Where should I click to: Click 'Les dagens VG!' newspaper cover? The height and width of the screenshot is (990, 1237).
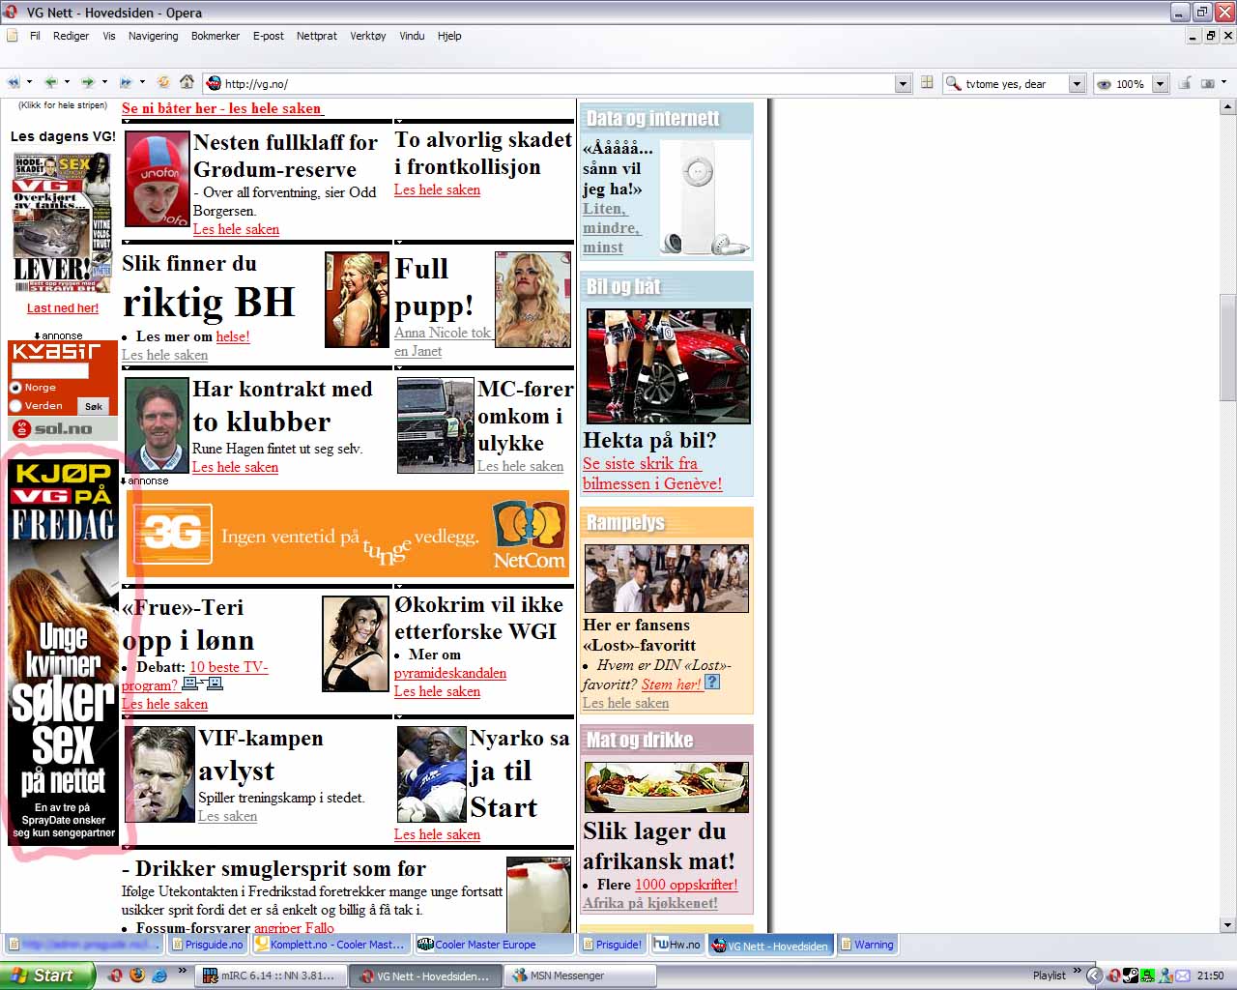point(63,222)
